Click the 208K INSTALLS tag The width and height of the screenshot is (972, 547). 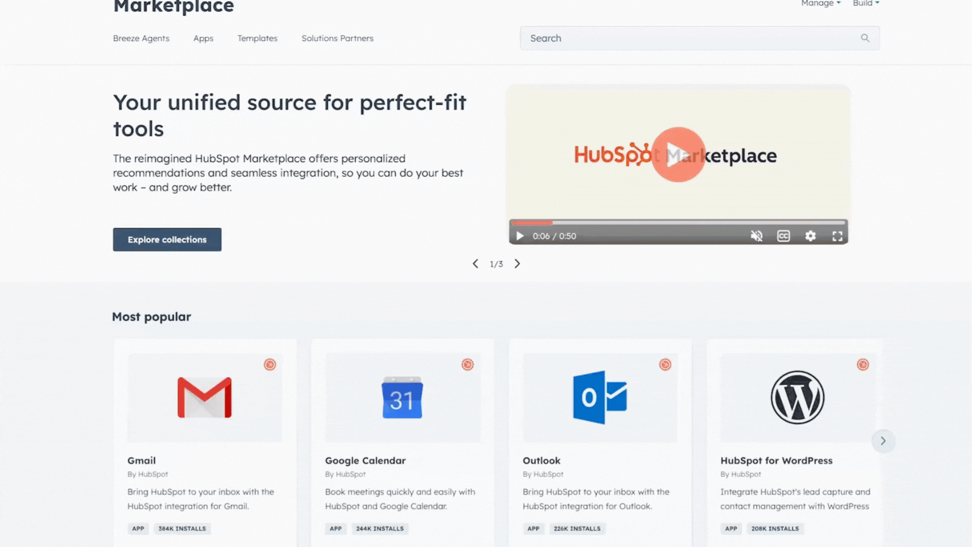[x=775, y=529]
